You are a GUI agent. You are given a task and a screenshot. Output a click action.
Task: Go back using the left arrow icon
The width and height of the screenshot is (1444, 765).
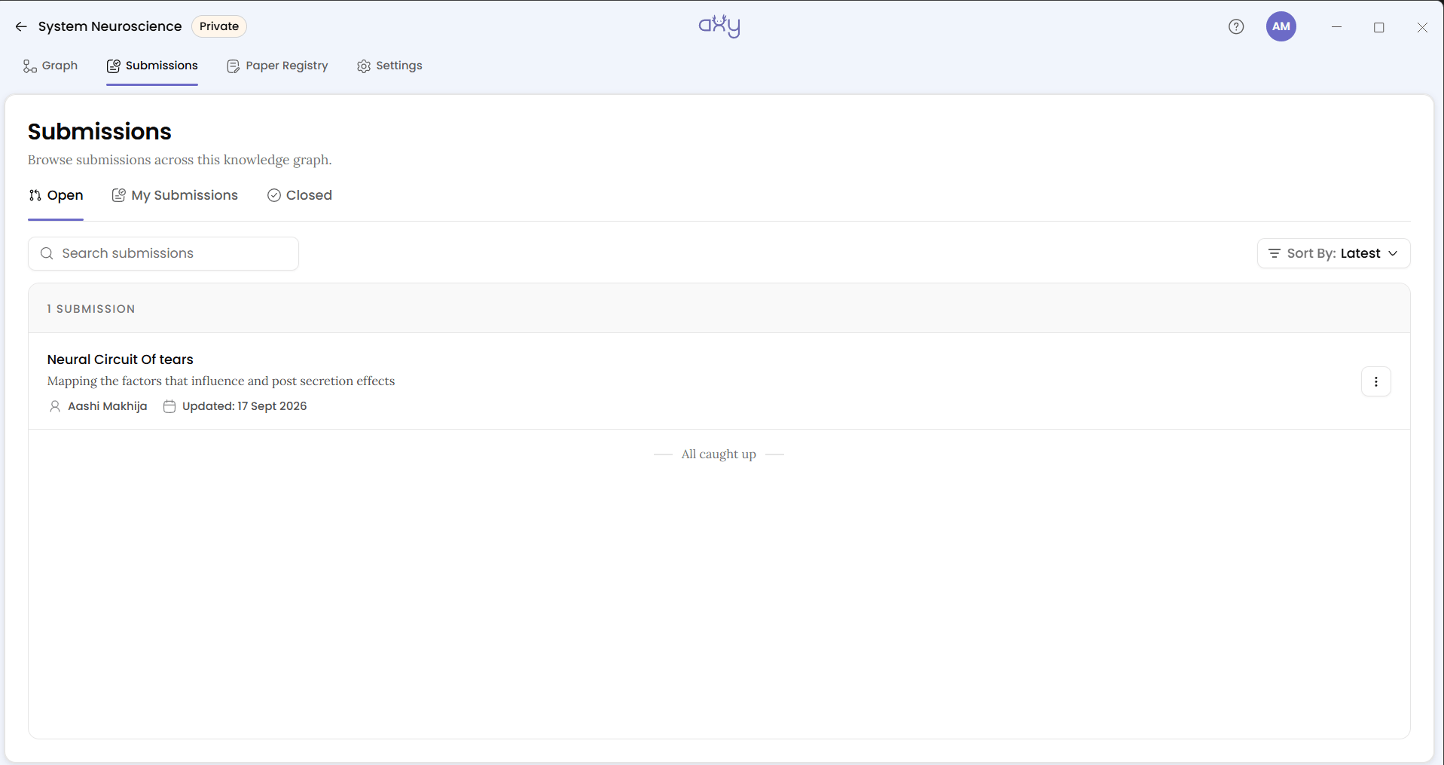point(21,26)
